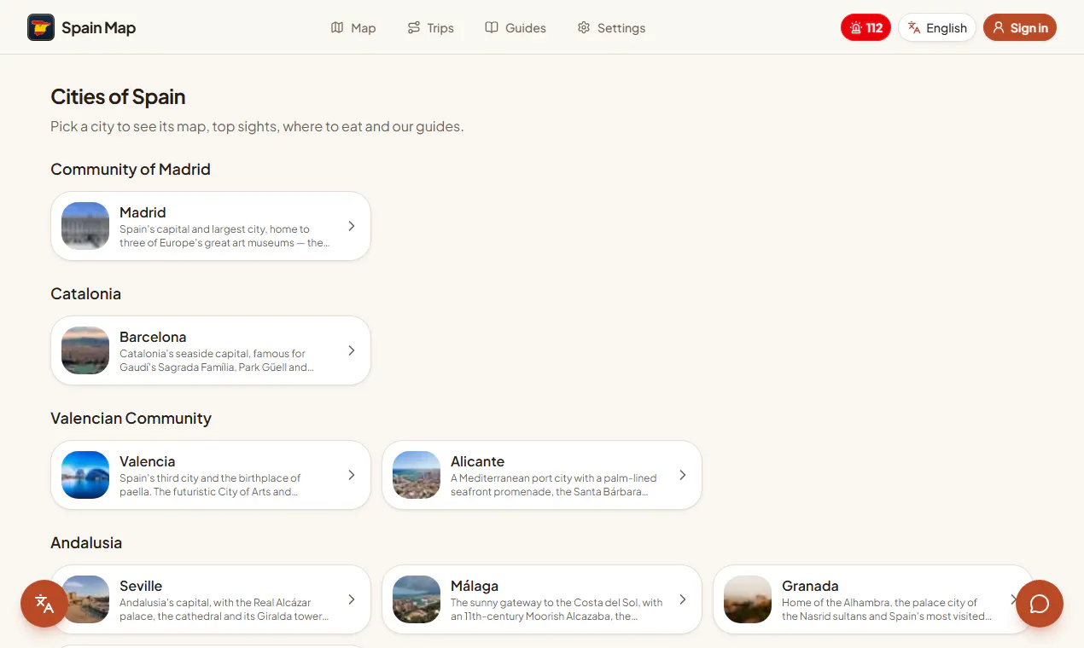Viewport: 1084px width, 648px height.
Task: Expand the Madrid card chevron
Action: coord(352,226)
